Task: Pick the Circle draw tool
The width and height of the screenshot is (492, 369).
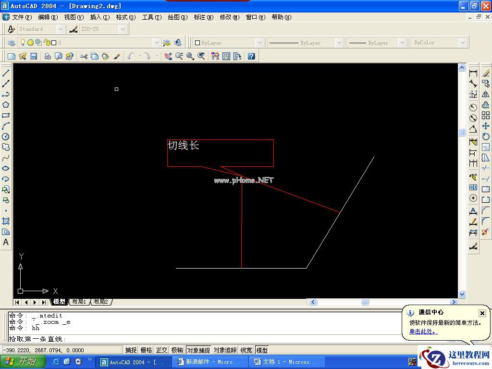Action: [6, 136]
